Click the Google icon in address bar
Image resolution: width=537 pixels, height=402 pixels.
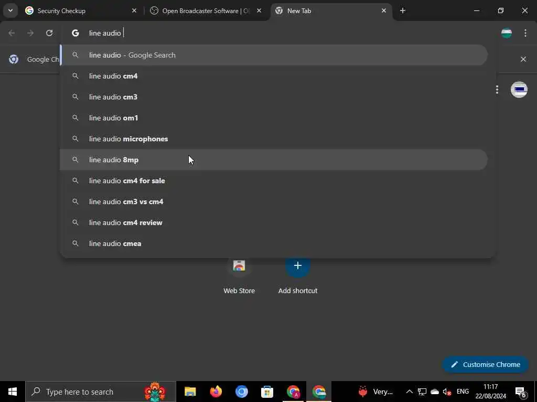tap(76, 33)
